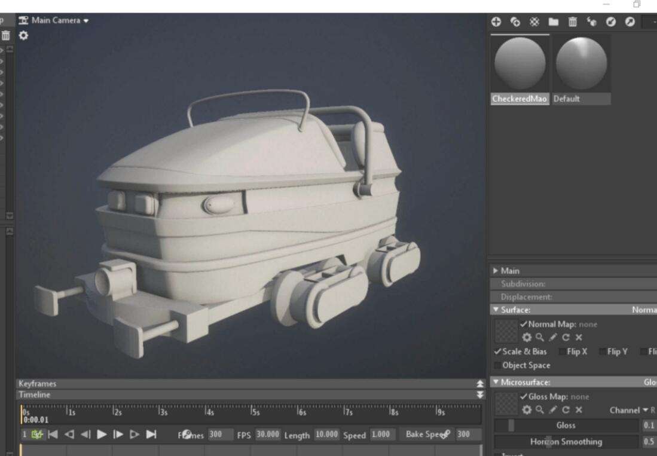Click the trash icon in the material toolbar

[x=572, y=22]
